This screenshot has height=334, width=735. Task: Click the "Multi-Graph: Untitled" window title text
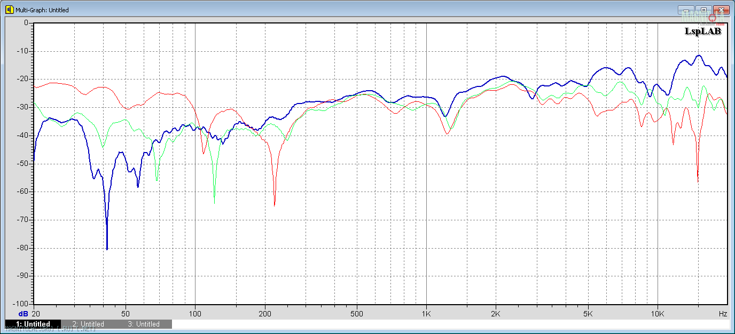click(x=42, y=10)
